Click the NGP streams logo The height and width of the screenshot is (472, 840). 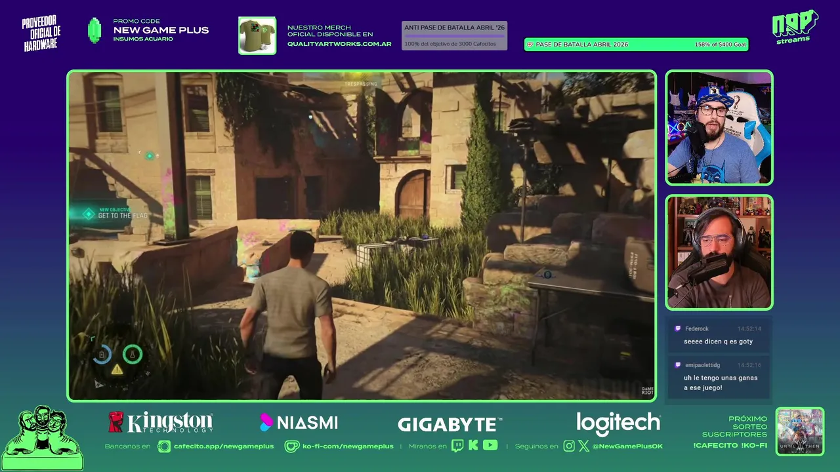pyautogui.click(x=795, y=28)
